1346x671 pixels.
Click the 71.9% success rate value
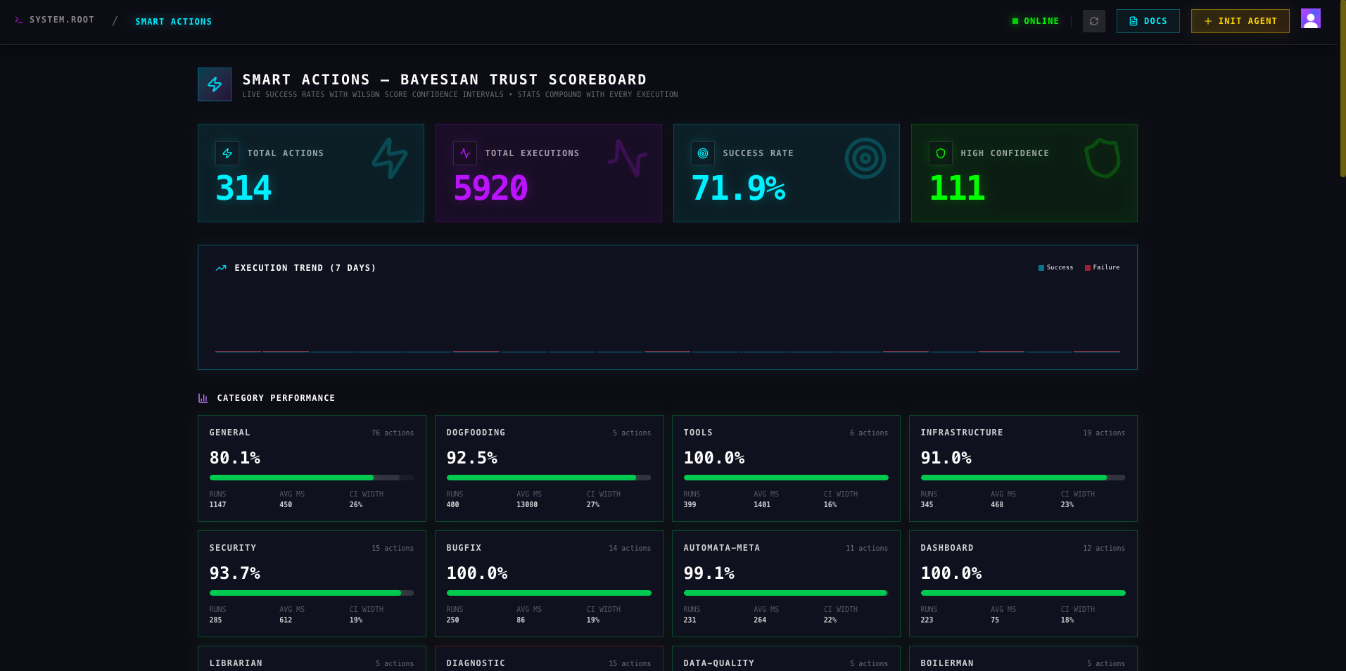738,188
